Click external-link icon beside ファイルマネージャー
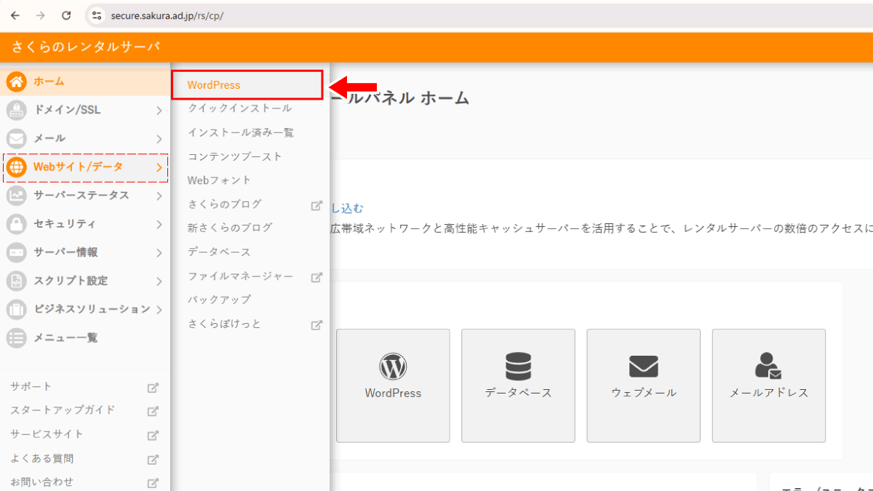The height and width of the screenshot is (491, 873). [316, 277]
